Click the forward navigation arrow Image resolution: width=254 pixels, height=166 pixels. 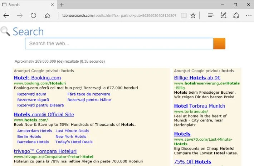tap(20, 15)
